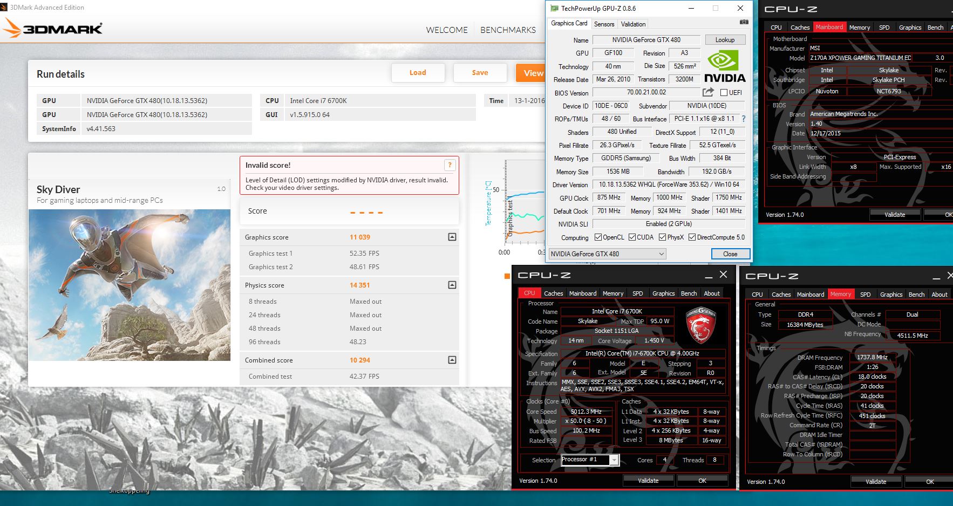
Task: Open Mainboard tab in CPU-Z CPU window
Action: [583, 293]
